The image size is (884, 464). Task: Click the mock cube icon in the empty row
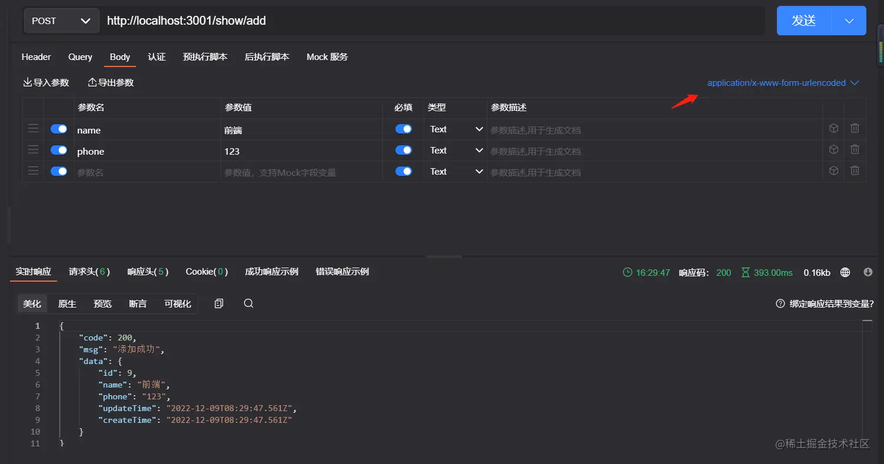(x=833, y=171)
